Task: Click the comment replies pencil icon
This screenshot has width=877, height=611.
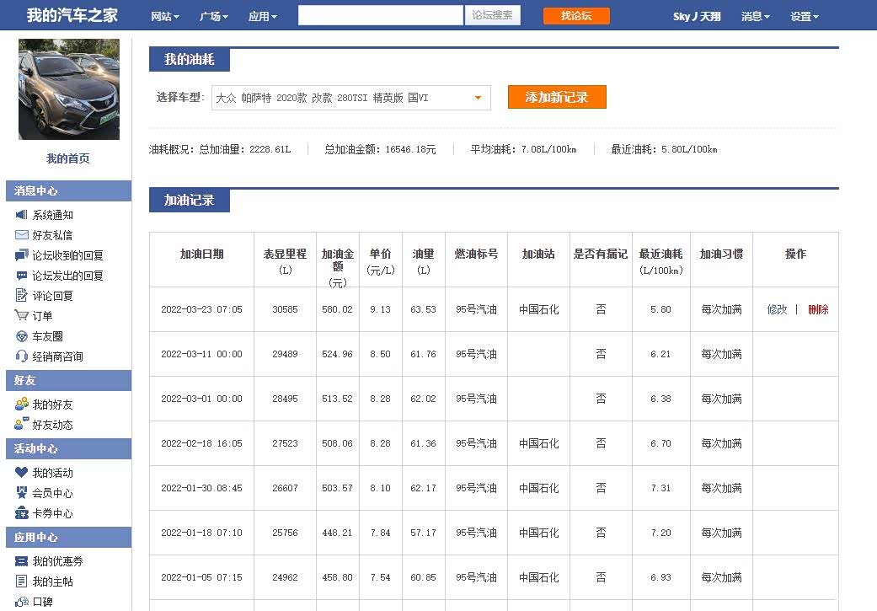Action: click(22, 296)
